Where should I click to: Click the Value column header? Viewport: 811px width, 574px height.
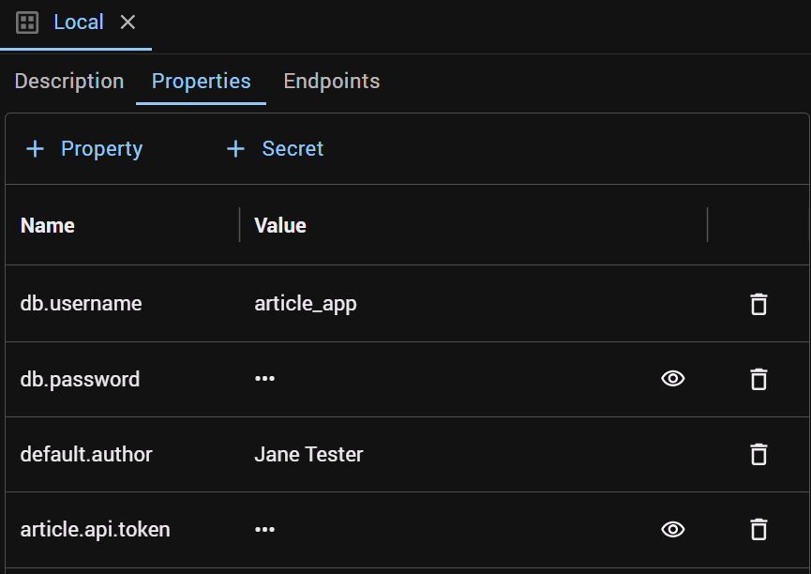(280, 226)
